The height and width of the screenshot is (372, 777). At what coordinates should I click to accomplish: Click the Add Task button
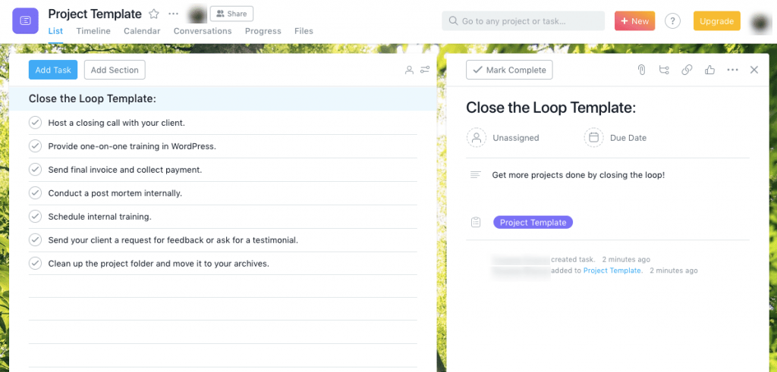53,70
